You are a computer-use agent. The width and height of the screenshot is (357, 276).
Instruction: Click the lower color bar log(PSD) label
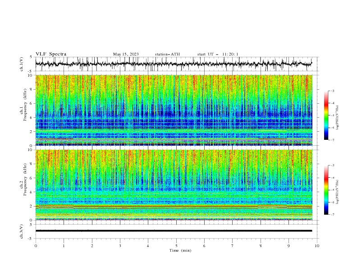(338, 192)
